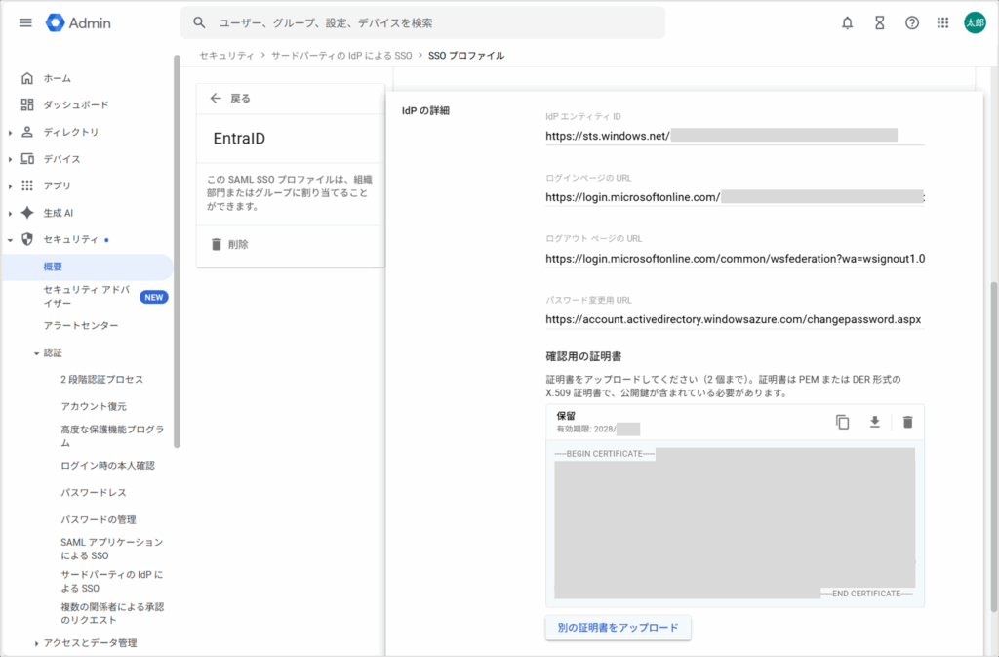
Task: Click the 削除 profile button
Action: (x=230, y=245)
